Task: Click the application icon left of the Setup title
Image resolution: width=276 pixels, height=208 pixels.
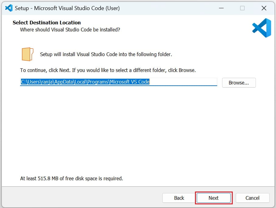Action: click(x=8, y=8)
